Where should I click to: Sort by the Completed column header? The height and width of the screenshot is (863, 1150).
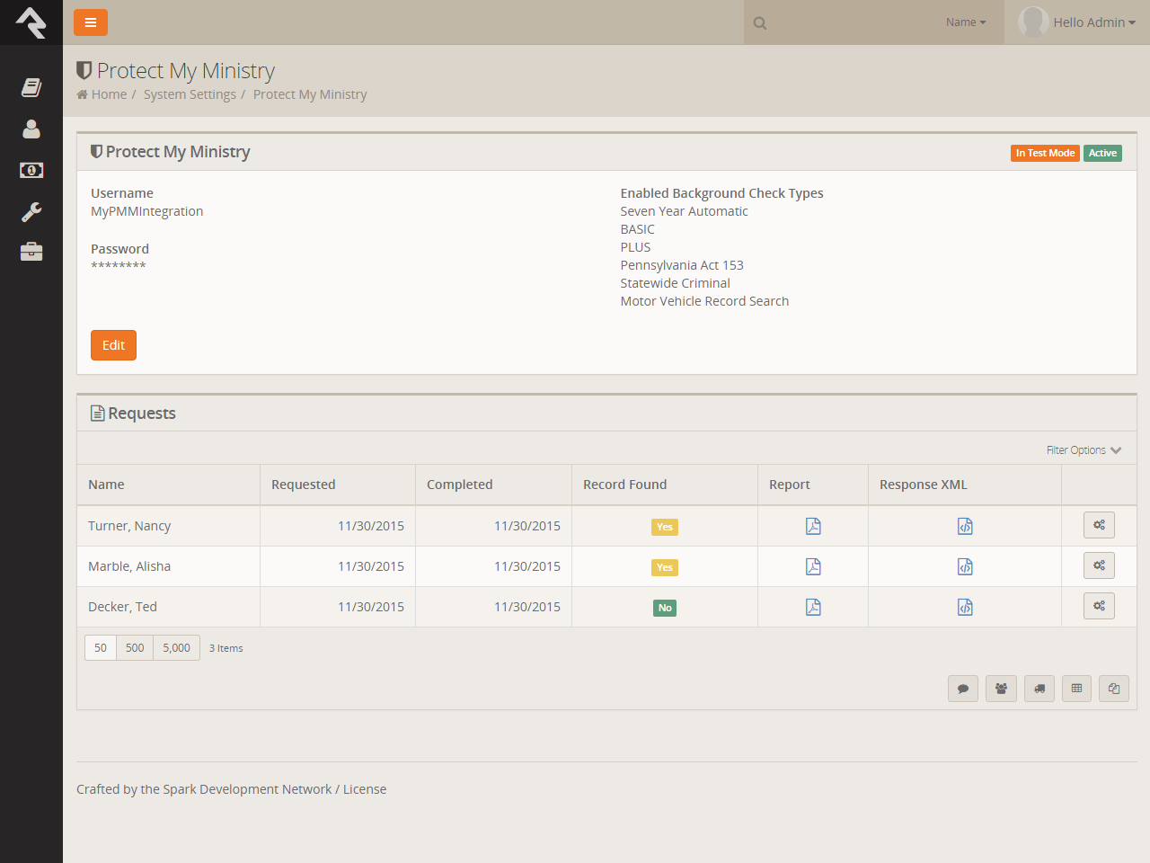click(459, 485)
